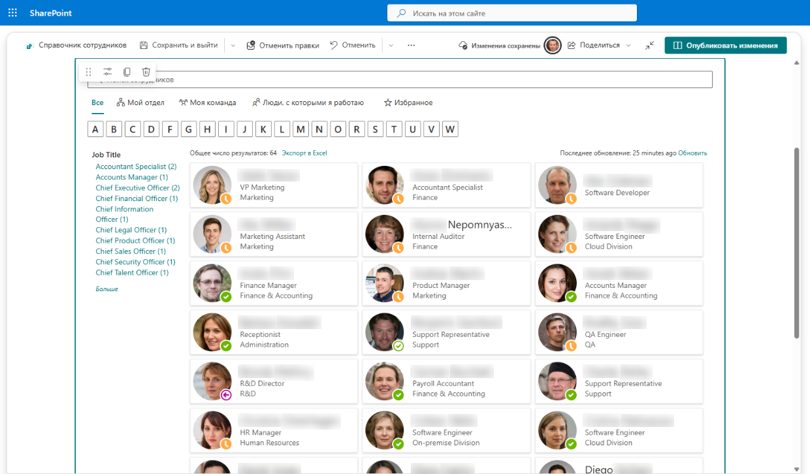810x474 pixels.
Task: Delete the web part with trash icon
Action: tap(146, 72)
